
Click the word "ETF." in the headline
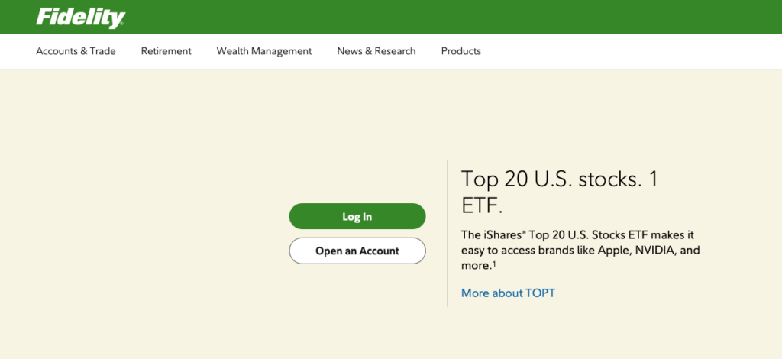[483, 206]
